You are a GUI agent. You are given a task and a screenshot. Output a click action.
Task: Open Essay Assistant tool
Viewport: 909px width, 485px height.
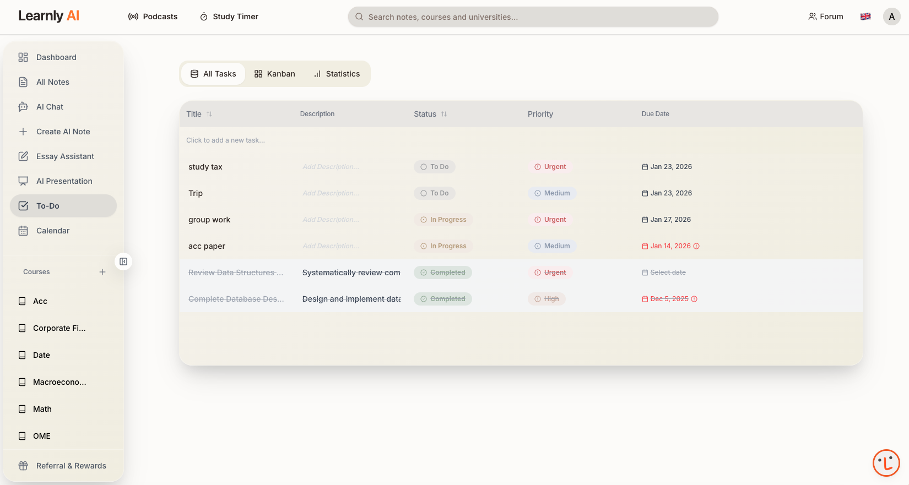click(63, 156)
